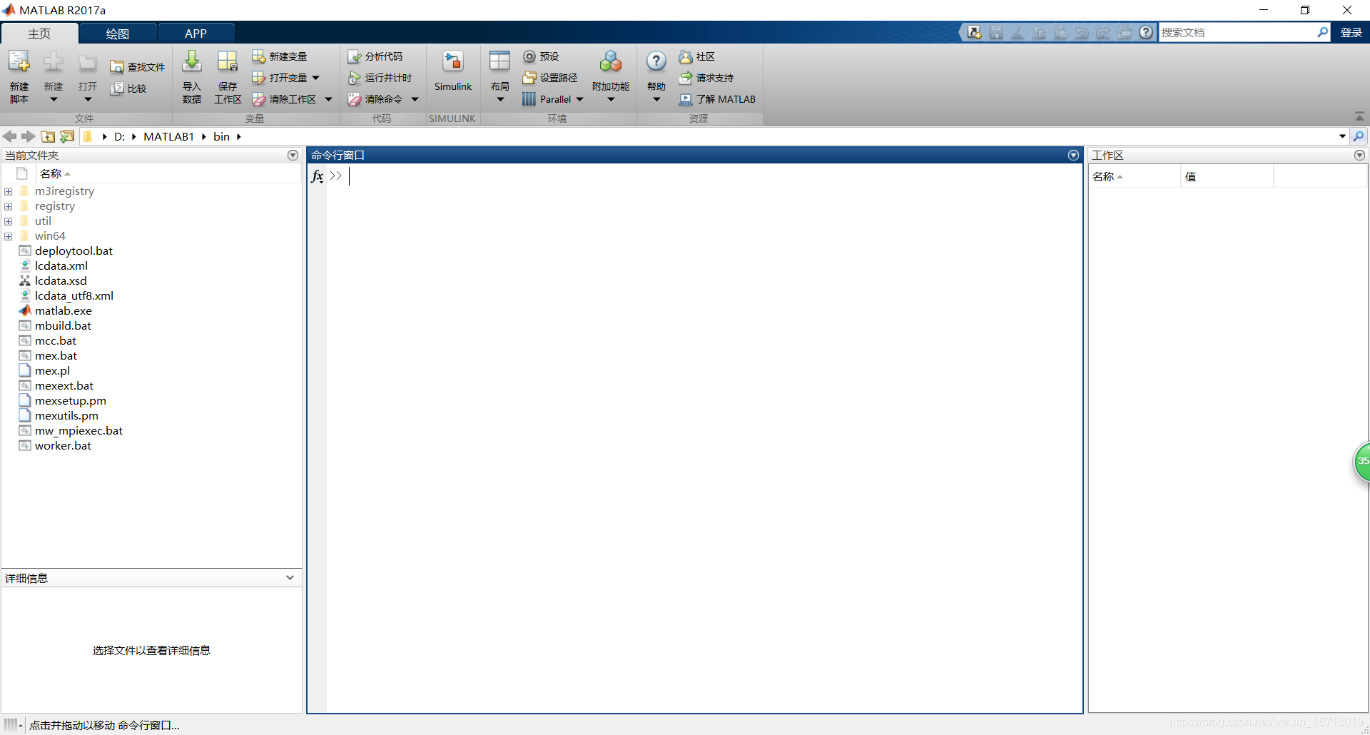This screenshot has width=1370, height=735.
Task: Select lcdata_utf8.xml file
Action: (74, 296)
